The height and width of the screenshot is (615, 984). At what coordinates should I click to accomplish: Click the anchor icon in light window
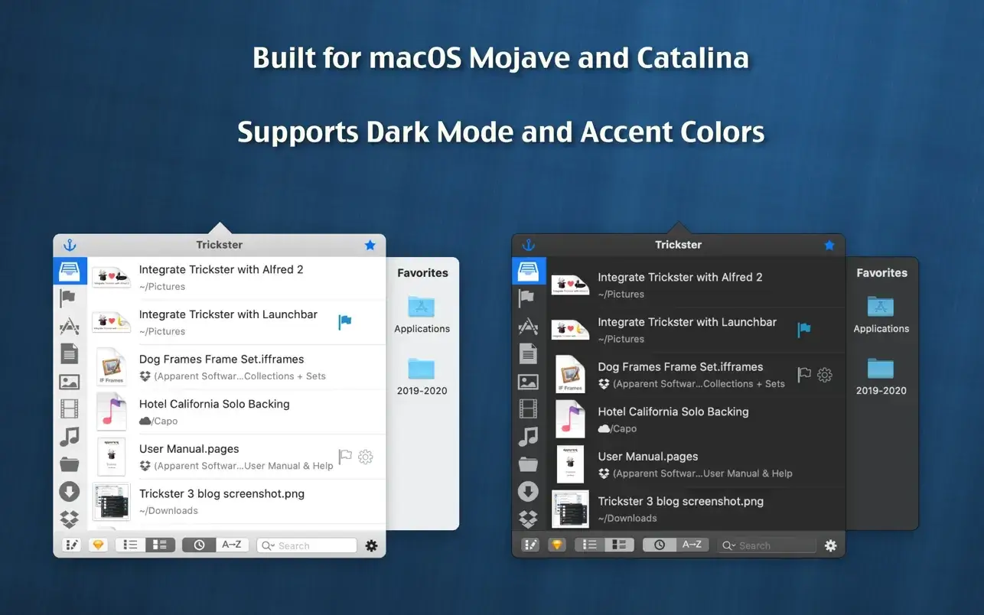[x=70, y=245]
